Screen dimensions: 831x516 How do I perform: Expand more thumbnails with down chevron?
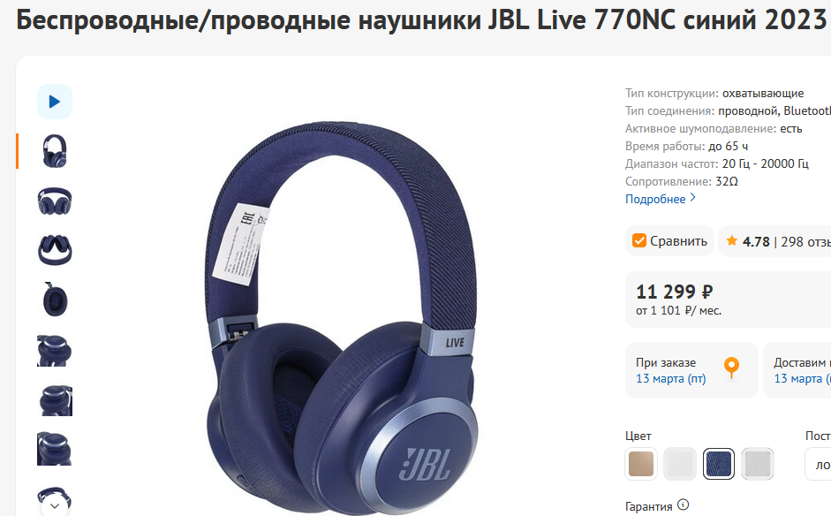click(x=55, y=505)
